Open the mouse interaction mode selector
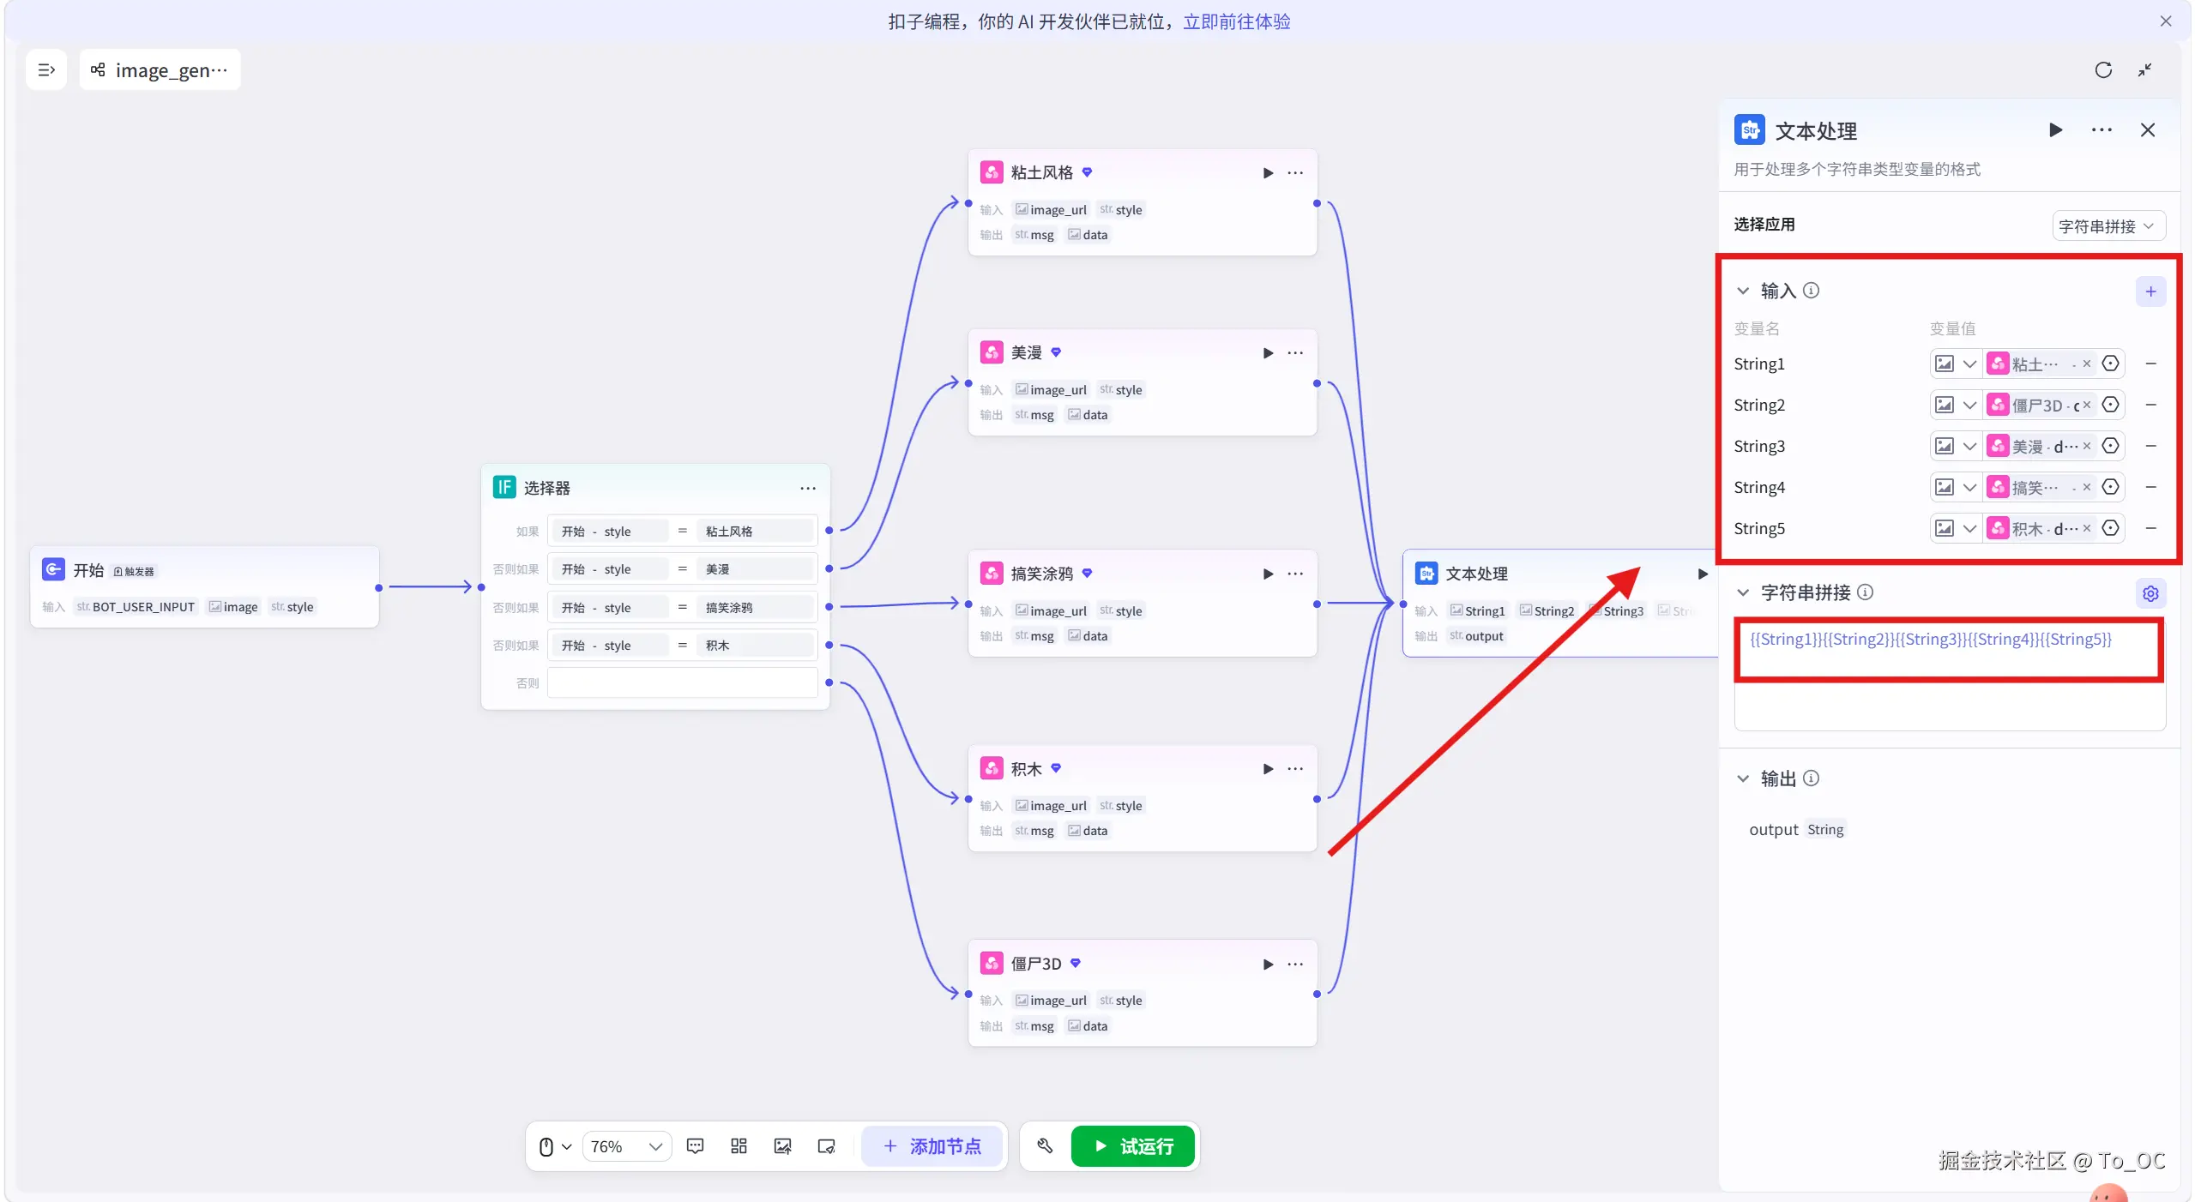 click(554, 1146)
